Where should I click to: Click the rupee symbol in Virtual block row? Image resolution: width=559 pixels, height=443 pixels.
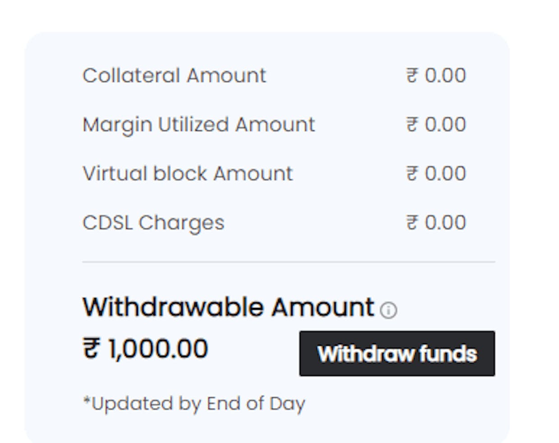coord(412,173)
